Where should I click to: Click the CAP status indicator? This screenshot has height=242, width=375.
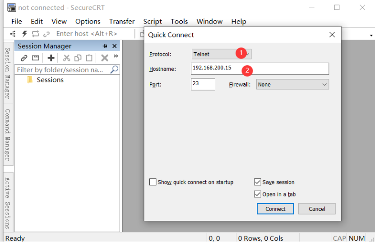339,238
